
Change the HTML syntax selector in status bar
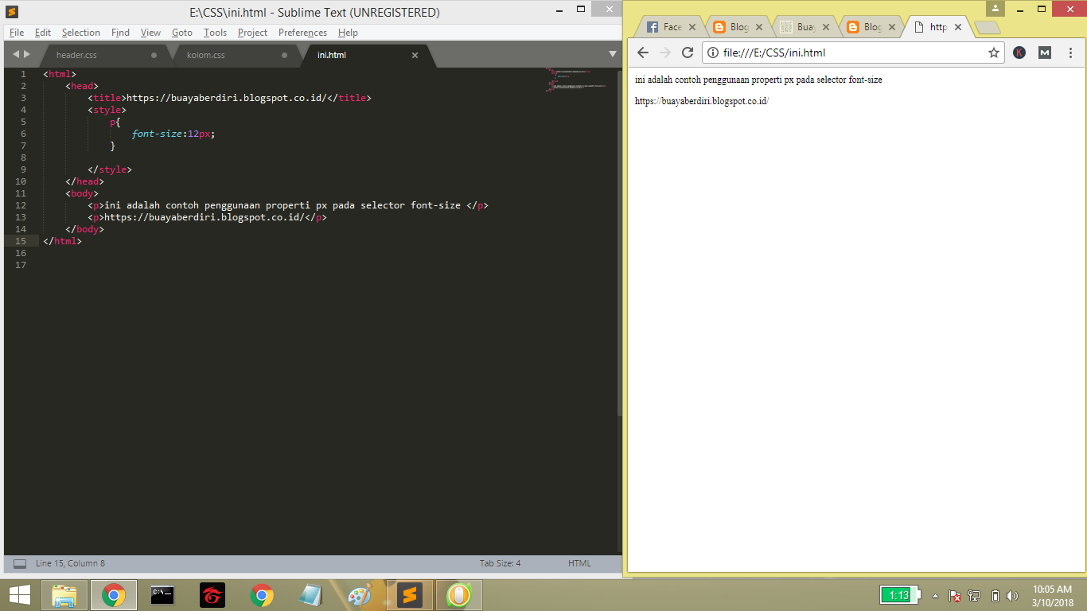[x=579, y=563]
